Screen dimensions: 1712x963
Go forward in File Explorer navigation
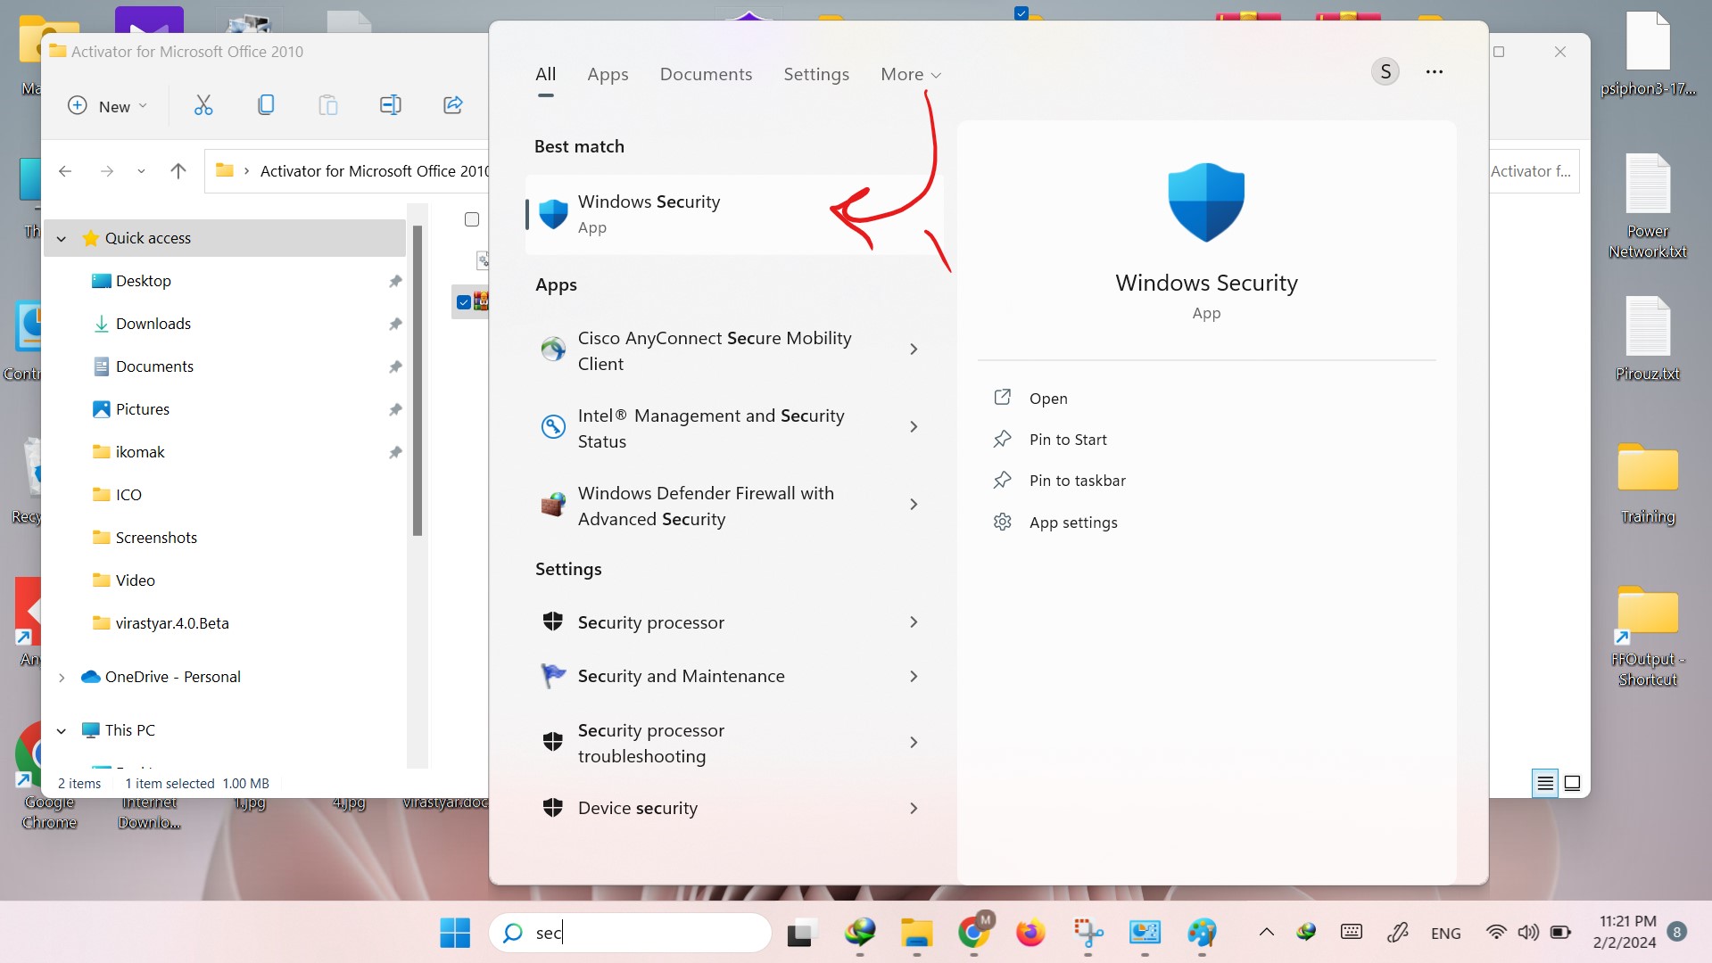(107, 170)
